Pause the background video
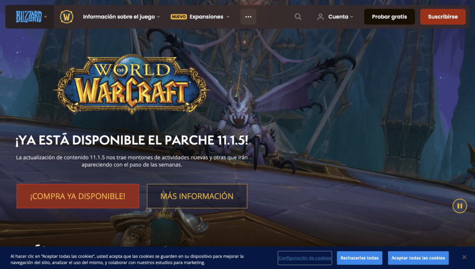This screenshot has width=475, height=269. click(460, 206)
